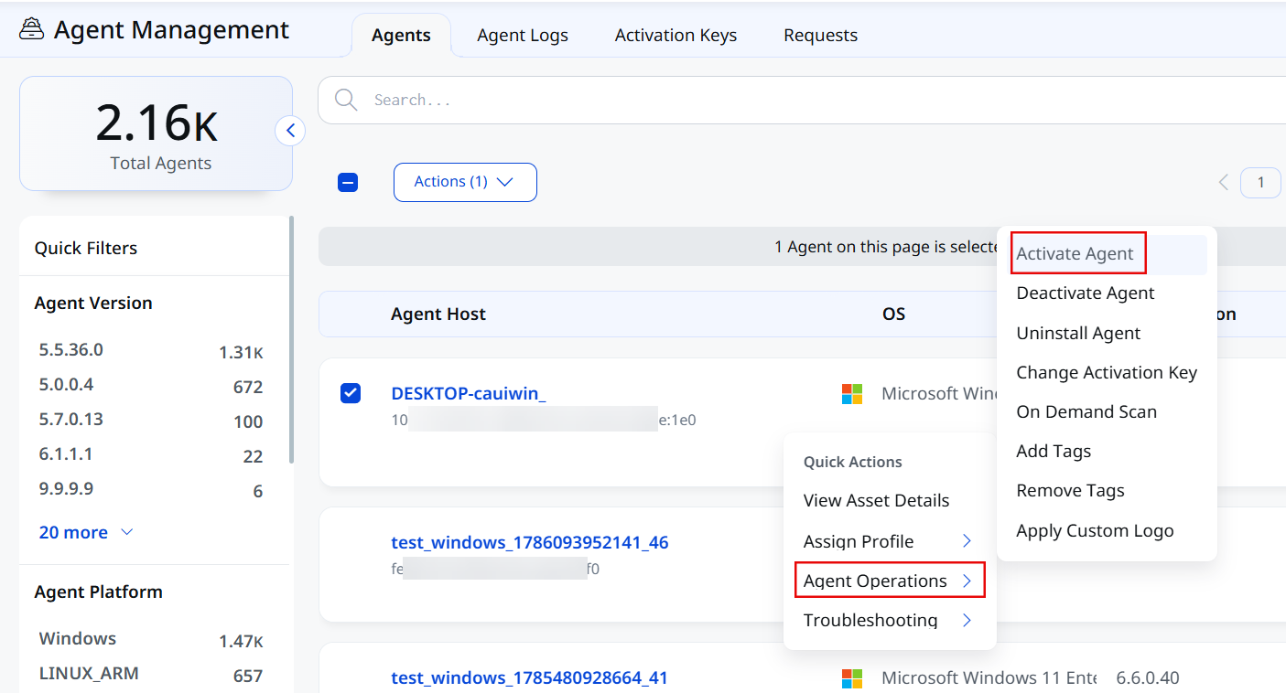Choose Activate Agent from the menu
The width and height of the screenshot is (1286, 693).
point(1075,253)
